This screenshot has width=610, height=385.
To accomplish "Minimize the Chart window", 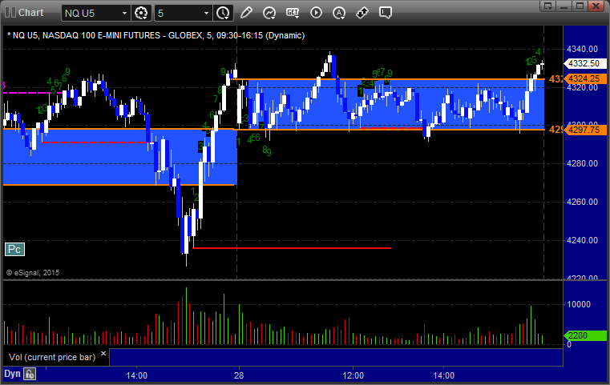I will pos(564,6).
